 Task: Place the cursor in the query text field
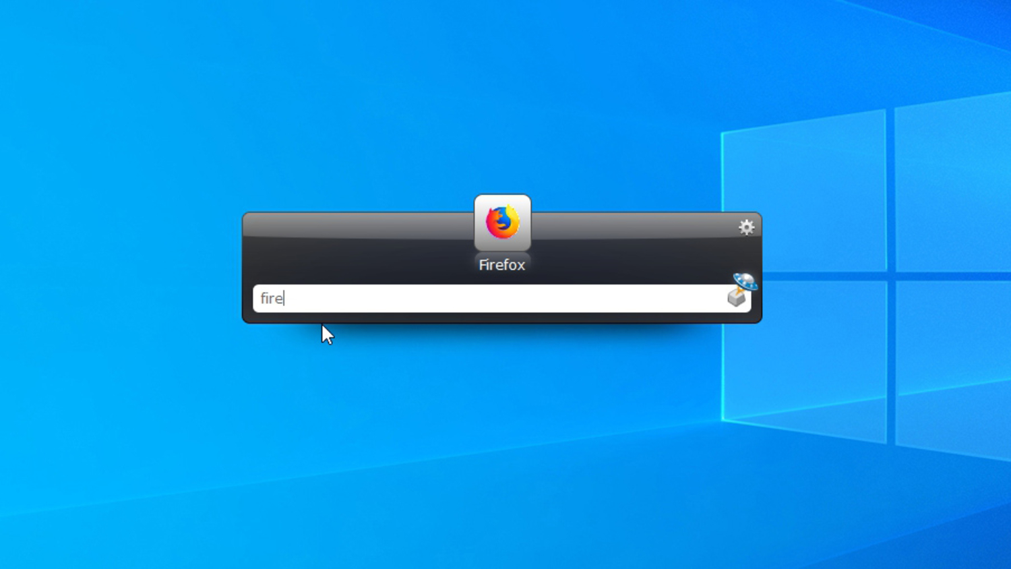pyautogui.click(x=404, y=299)
